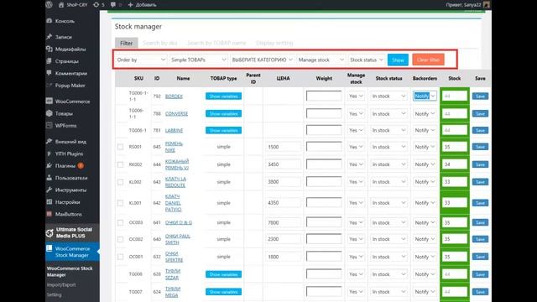Check the box for SKU OC002
Screen dimensions: 537x302
point(120,239)
